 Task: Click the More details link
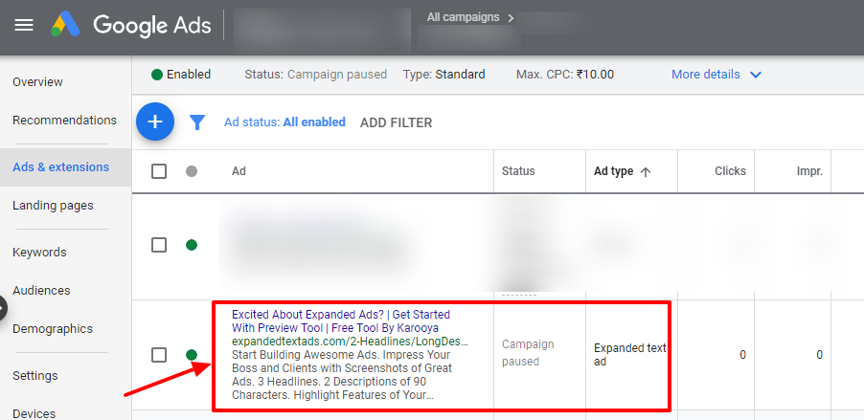pyautogui.click(x=705, y=75)
